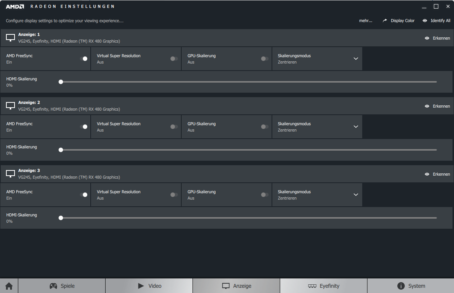The height and width of the screenshot is (293, 454).
Task: Click the monitor icon of Anzeige 3
Action: click(x=10, y=174)
